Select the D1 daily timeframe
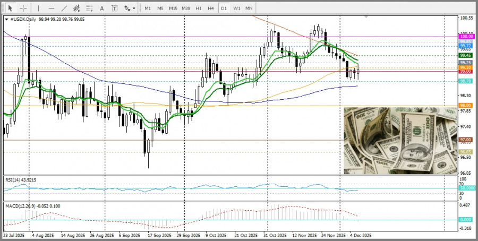The image size is (478, 241). click(x=224, y=8)
